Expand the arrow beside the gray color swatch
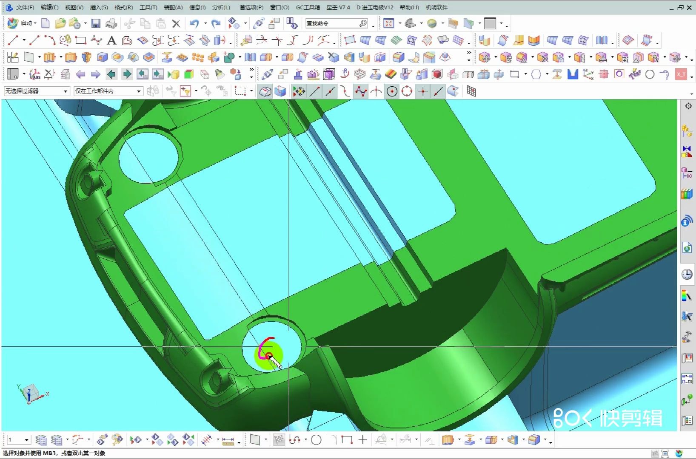The image size is (696, 459). [x=501, y=23]
